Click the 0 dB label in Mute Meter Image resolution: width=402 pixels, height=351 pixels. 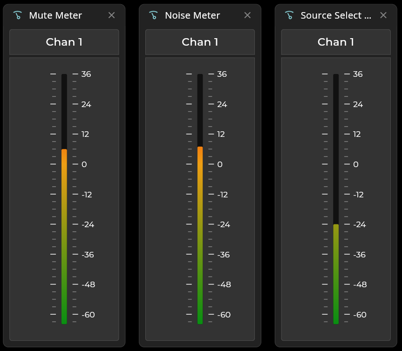point(84,164)
